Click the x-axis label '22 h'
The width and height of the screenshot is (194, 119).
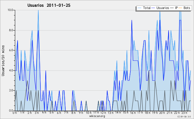[177, 113]
